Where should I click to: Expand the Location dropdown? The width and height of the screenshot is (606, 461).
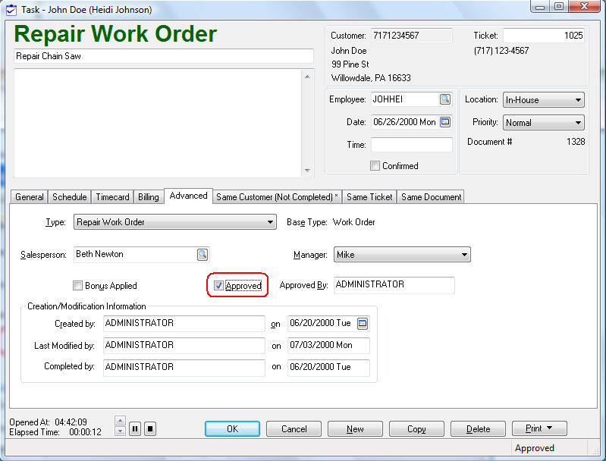pyautogui.click(x=578, y=100)
